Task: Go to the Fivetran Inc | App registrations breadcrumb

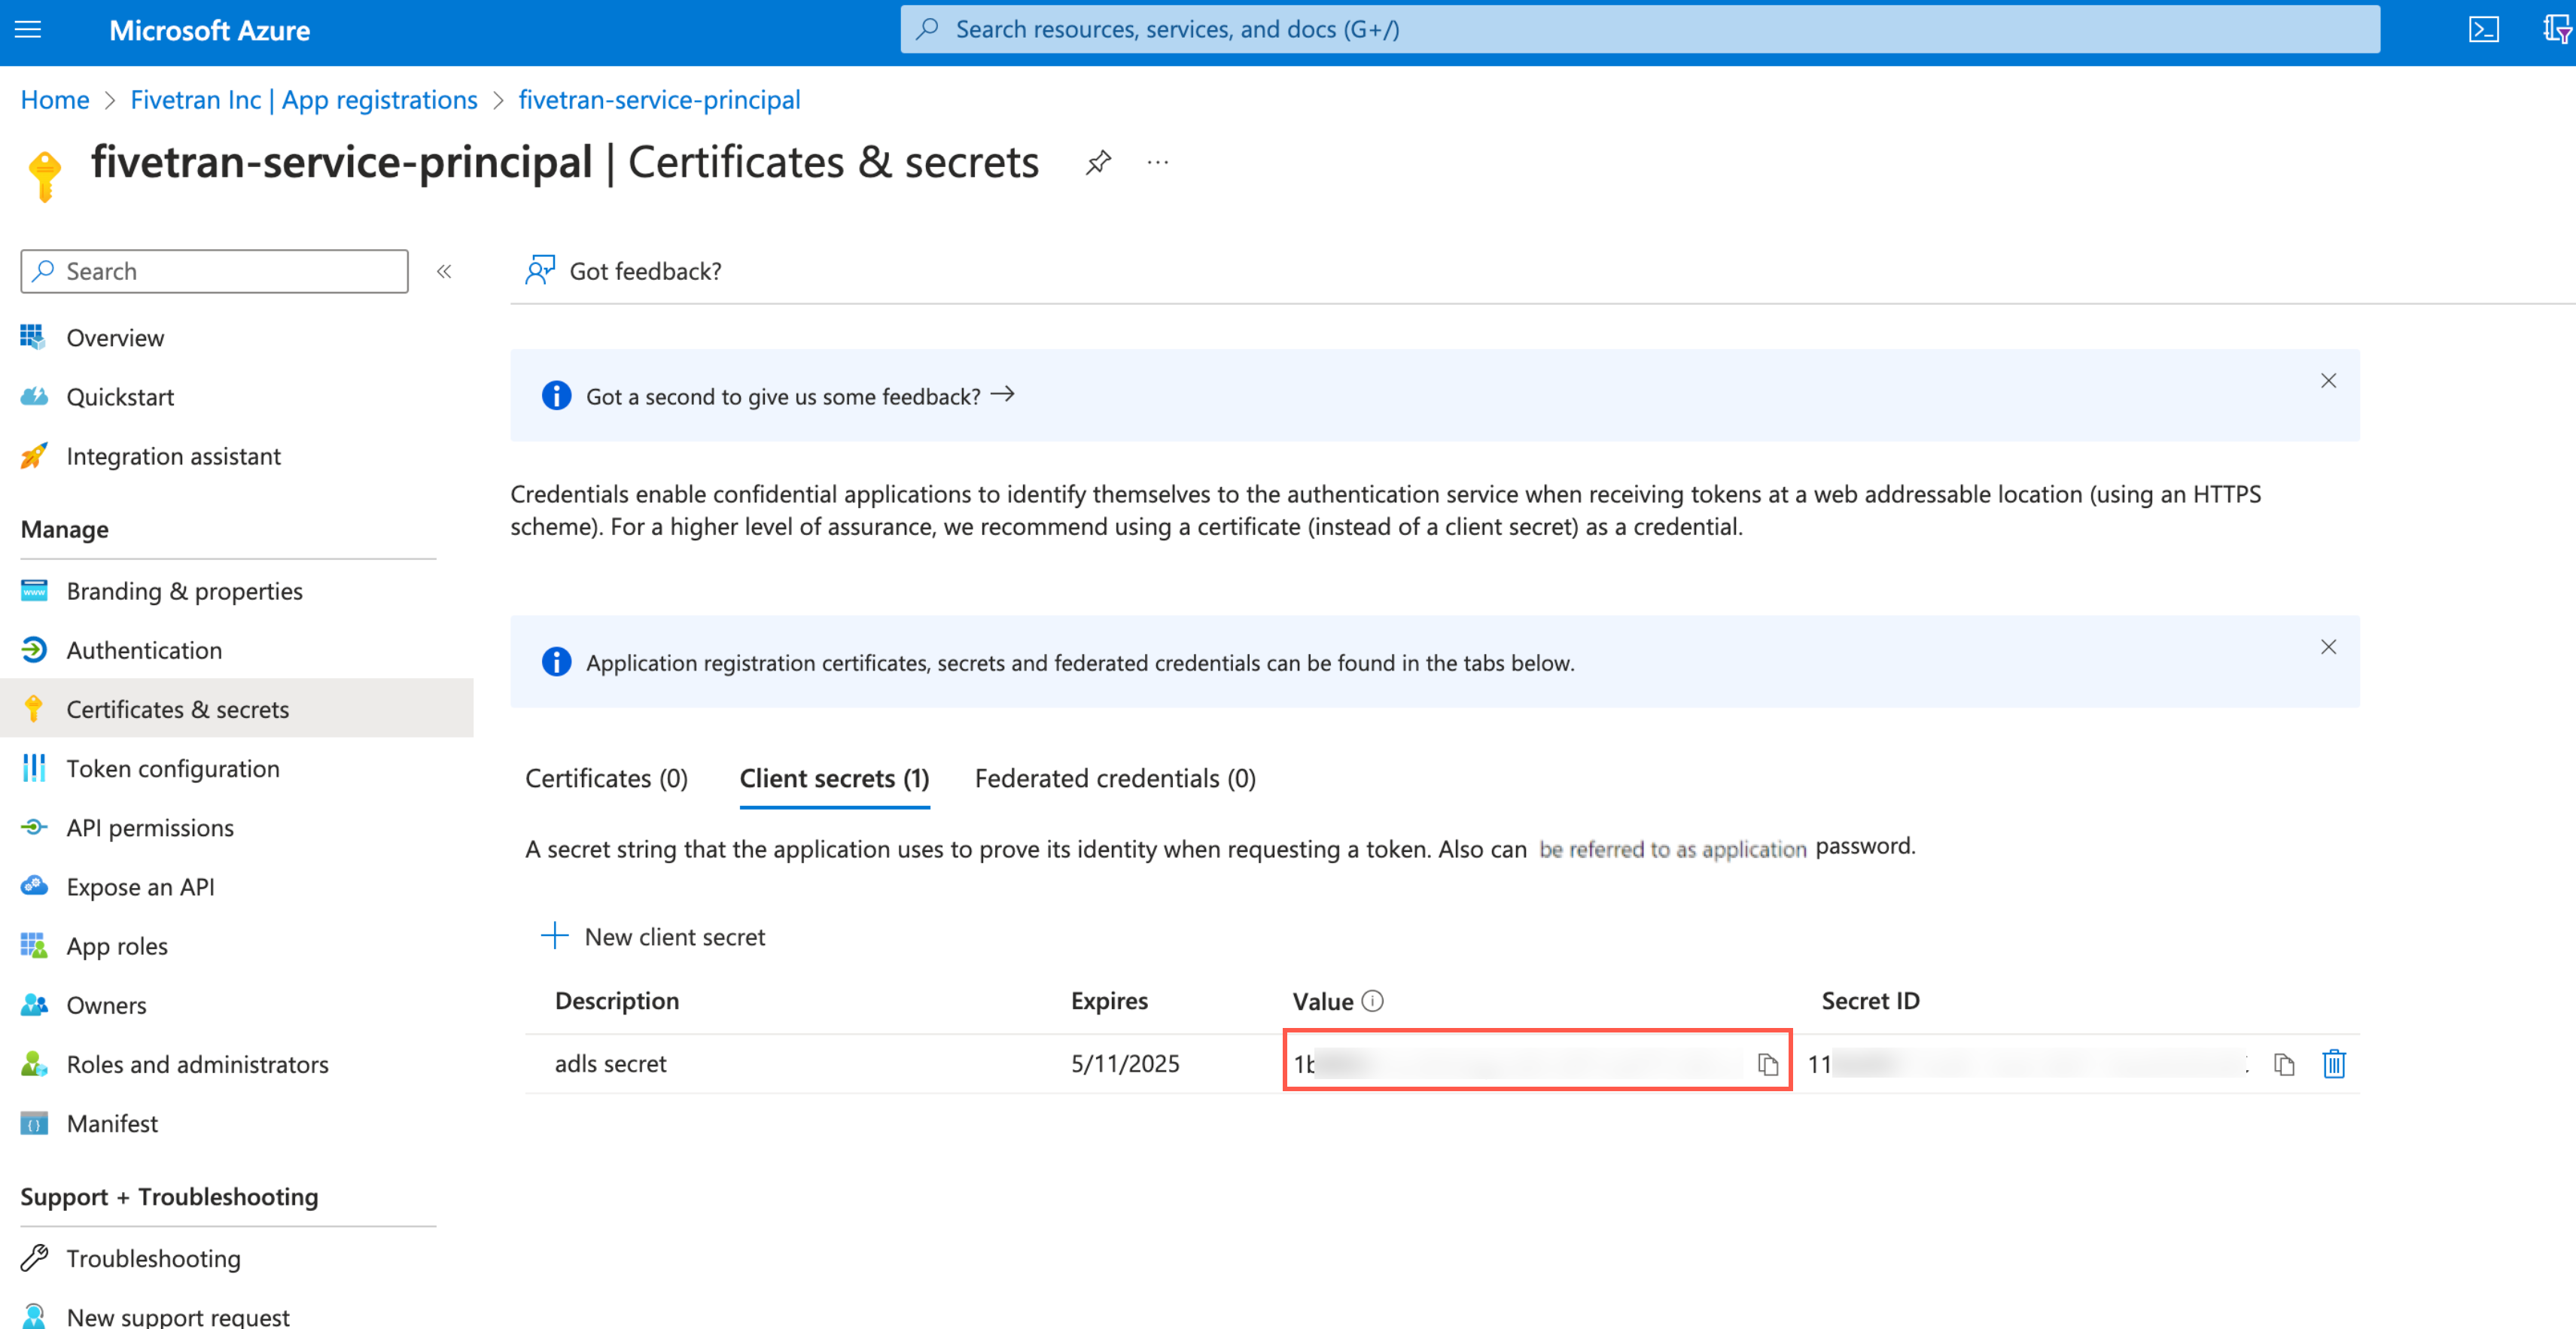Action: tap(304, 99)
